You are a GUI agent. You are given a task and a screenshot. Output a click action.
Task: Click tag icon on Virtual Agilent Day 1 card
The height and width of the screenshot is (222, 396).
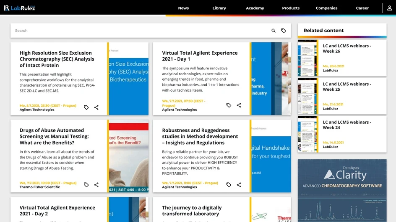point(229,105)
